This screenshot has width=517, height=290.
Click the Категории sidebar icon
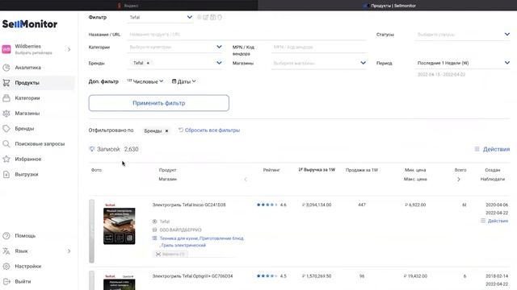point(6,98)
